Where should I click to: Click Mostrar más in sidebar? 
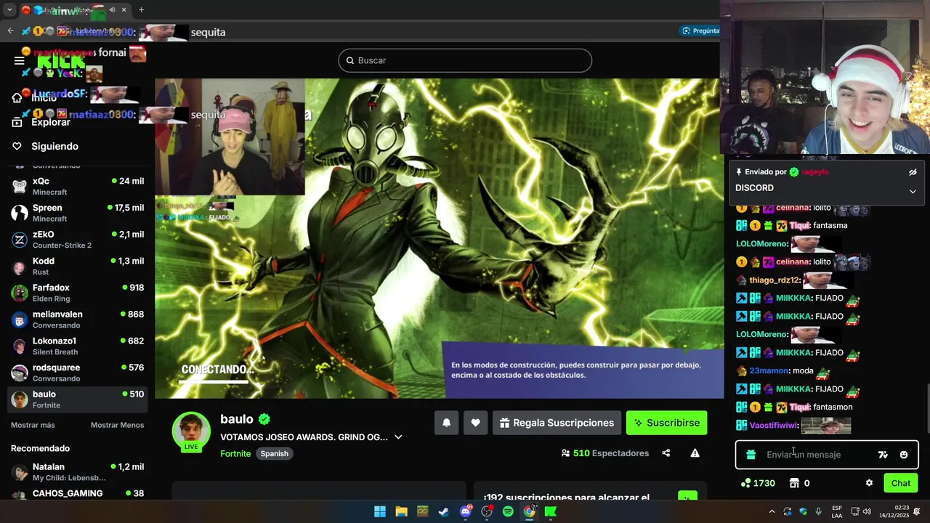click(33, 425)
